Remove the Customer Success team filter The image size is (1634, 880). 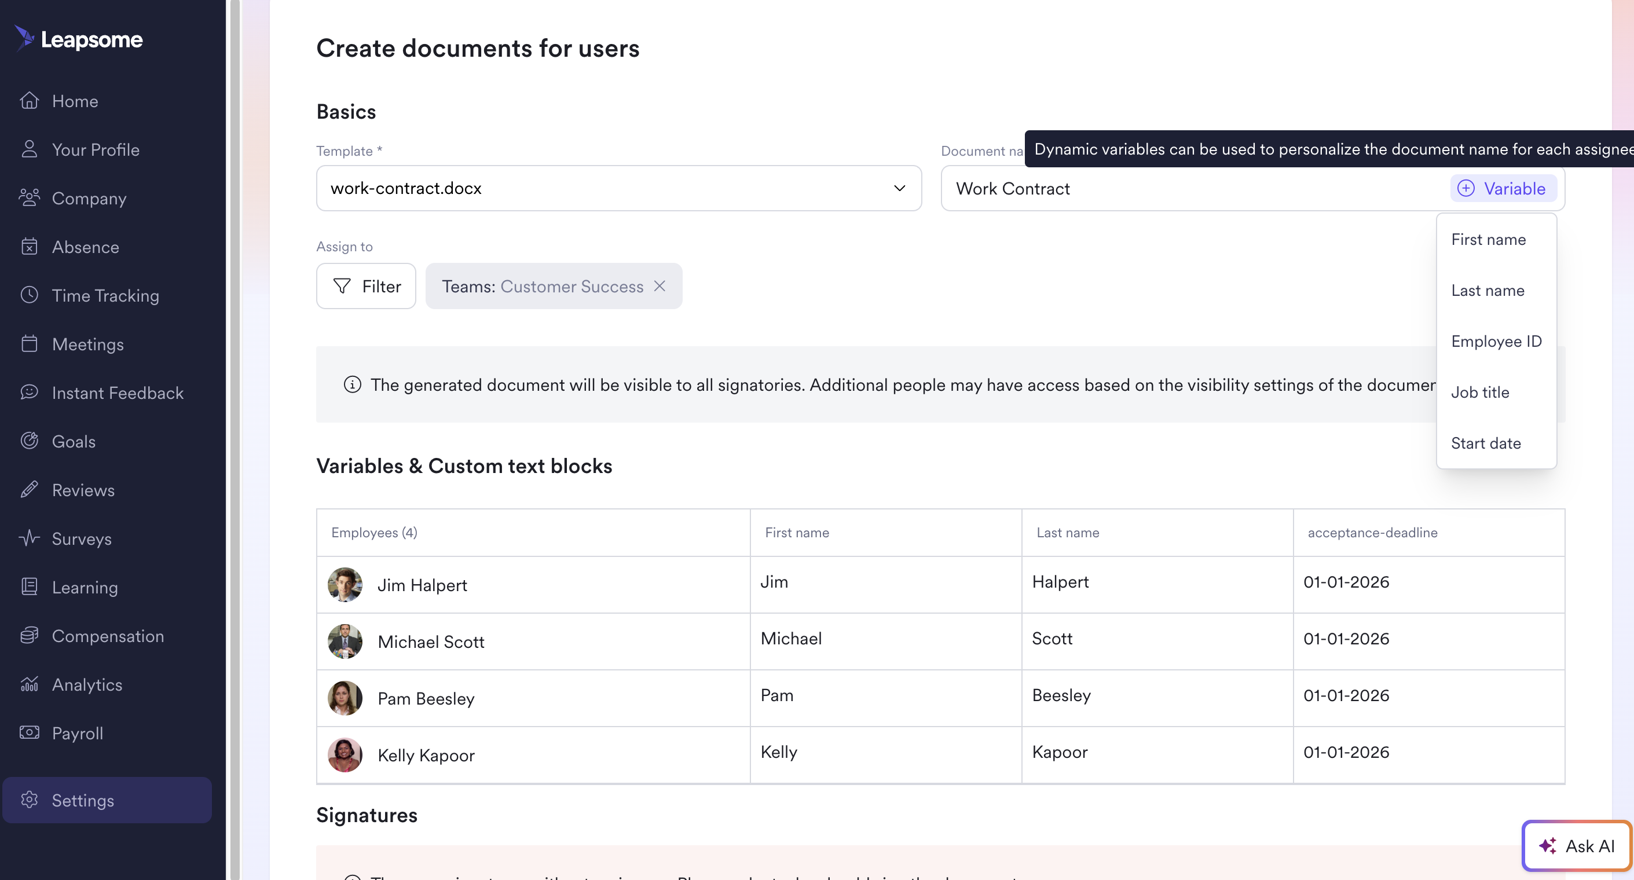660,286
